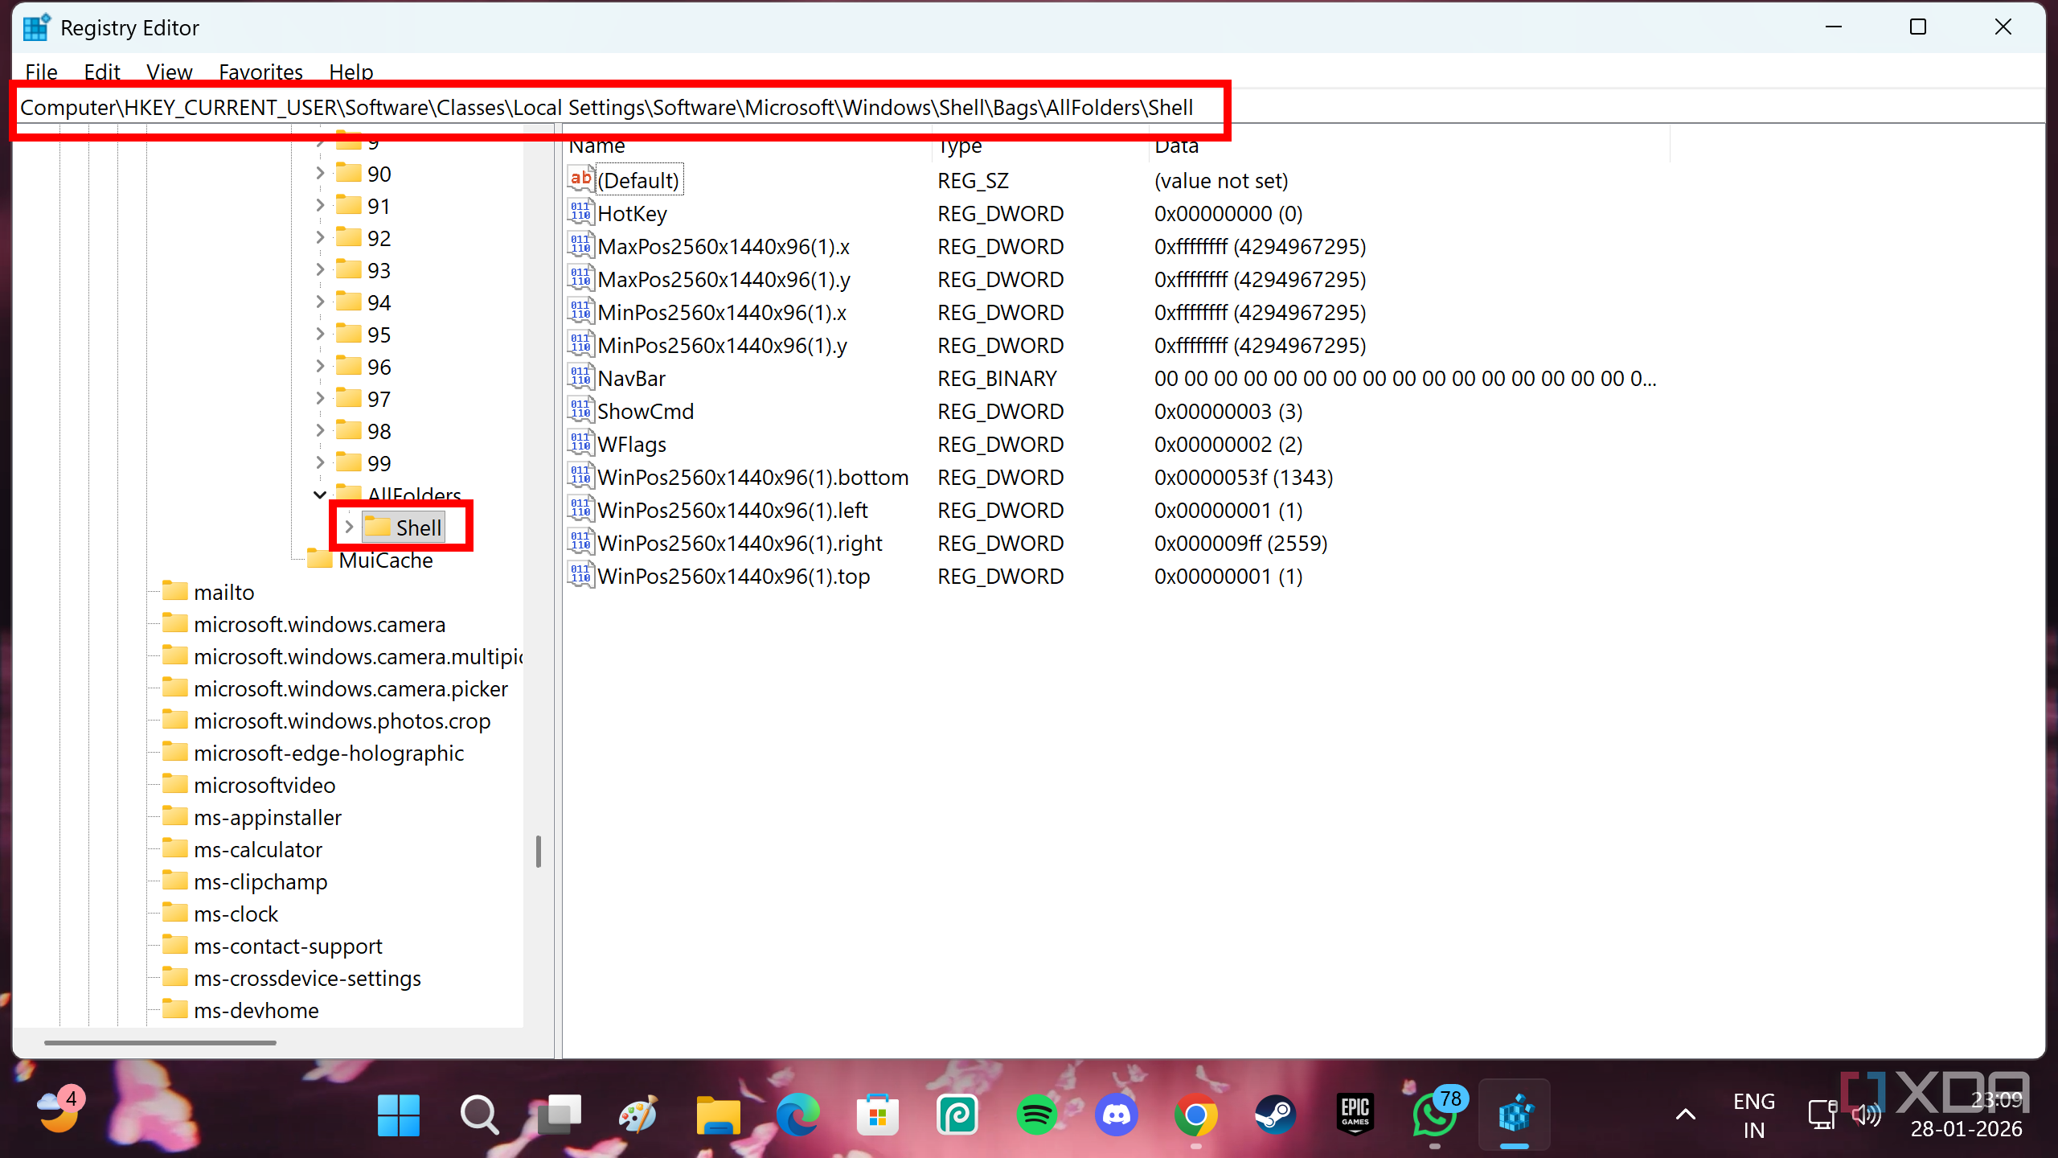
Task: Click the HotKey DWORD value icon
Action: tap(580, 212)
